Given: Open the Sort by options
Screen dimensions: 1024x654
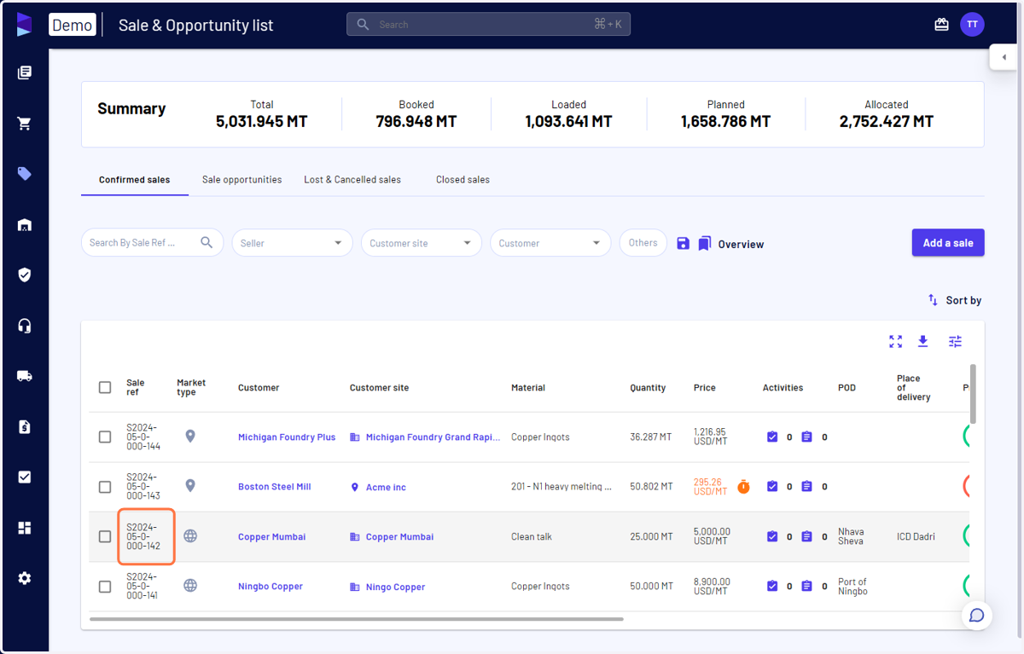Looking at the screenshot, I should click(x=955, y=300).
